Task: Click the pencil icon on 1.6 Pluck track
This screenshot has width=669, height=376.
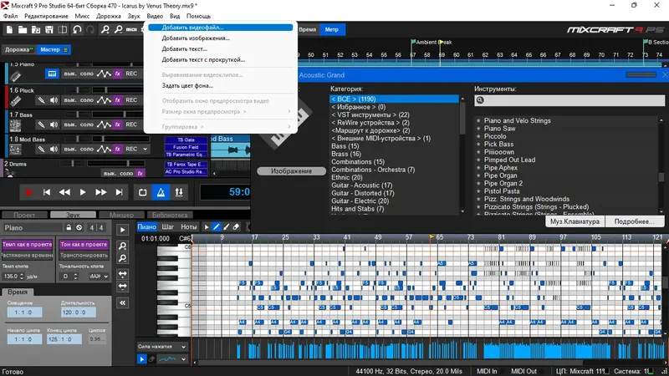Action: point(40,100)
